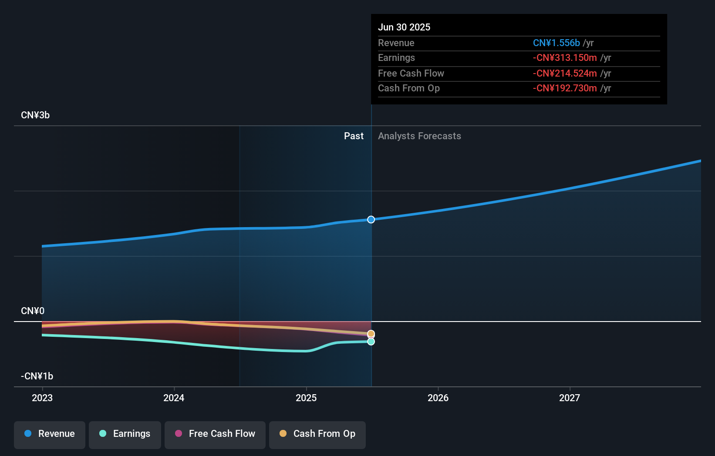This screenshot has height=456, width=715.
Task: Expand the Analysts Forecasts section
Action: pyautogui.click(x=419, y=136)
